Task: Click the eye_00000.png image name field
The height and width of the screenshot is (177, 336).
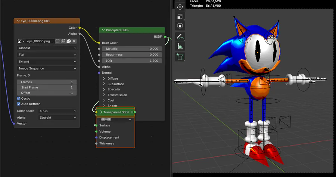Action: pos(40,41)
